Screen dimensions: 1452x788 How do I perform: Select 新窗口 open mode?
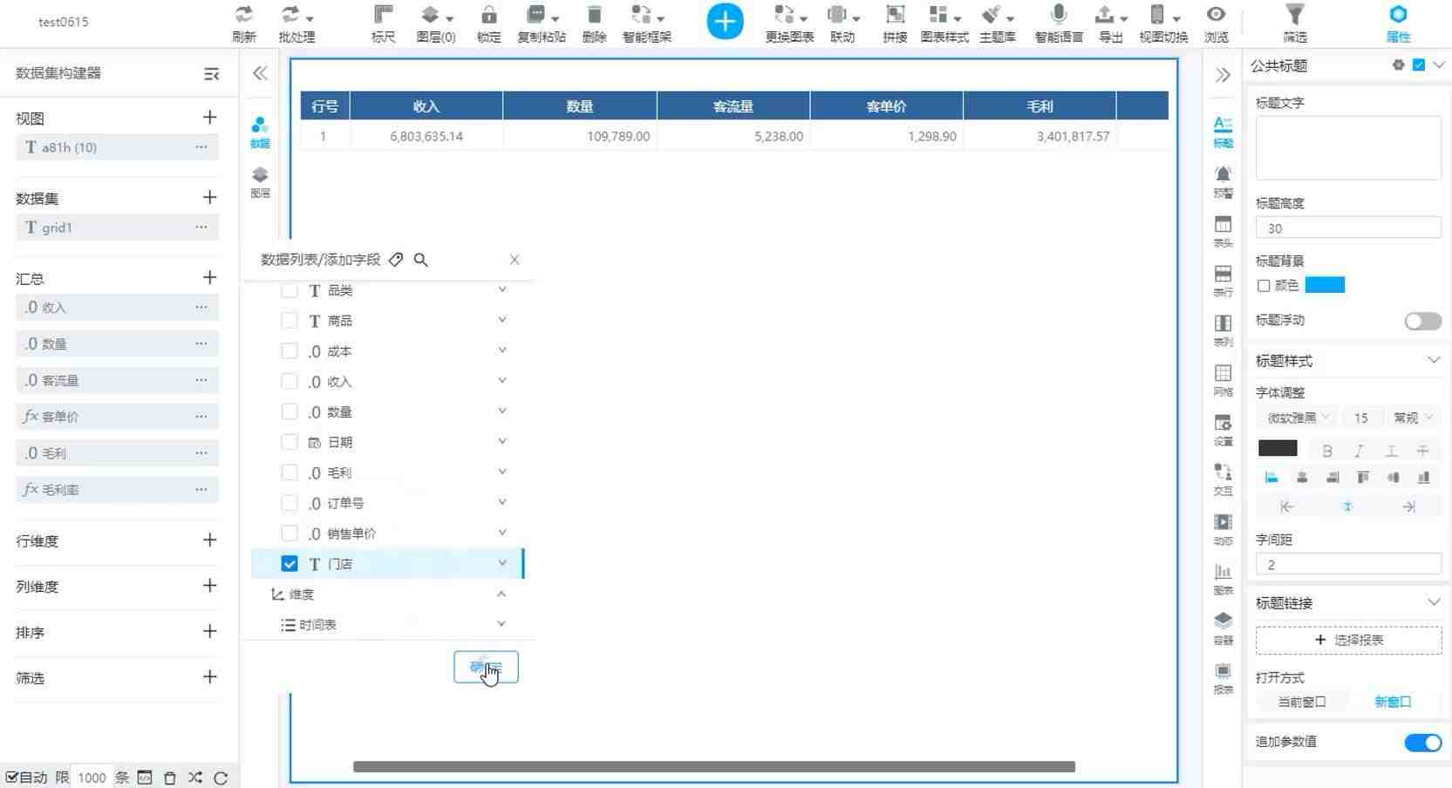point(1393,702)
